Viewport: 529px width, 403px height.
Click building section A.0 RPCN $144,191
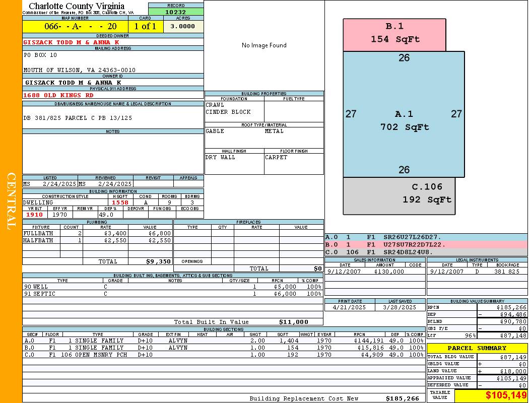coord(368,341)
